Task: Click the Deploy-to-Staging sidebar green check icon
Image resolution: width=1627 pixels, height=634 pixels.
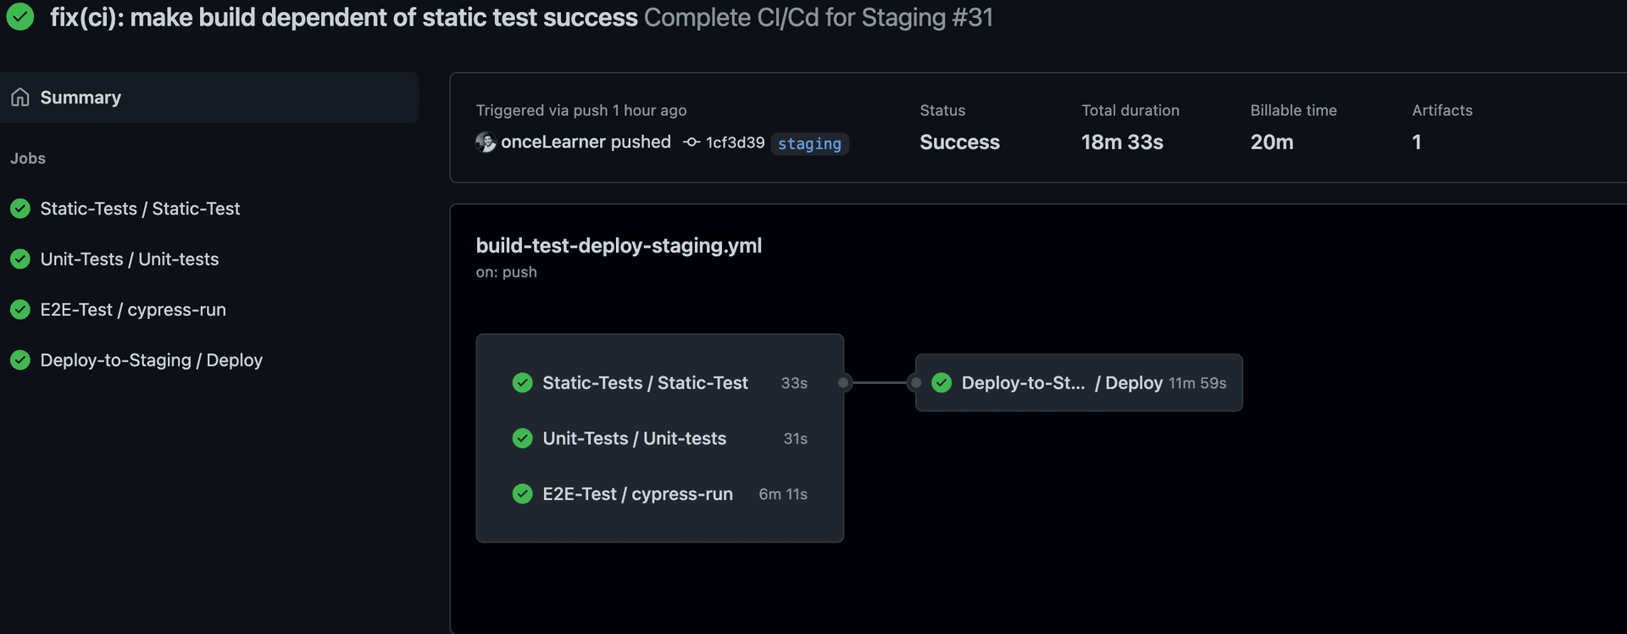Action: click(x=20, y=360)
